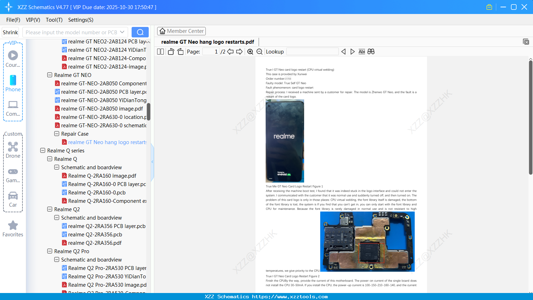This screenshot has height=300, width=533.
Task: Open realme GT-NEO-2RA630-0 schematic file
Action: coord(104,126)
